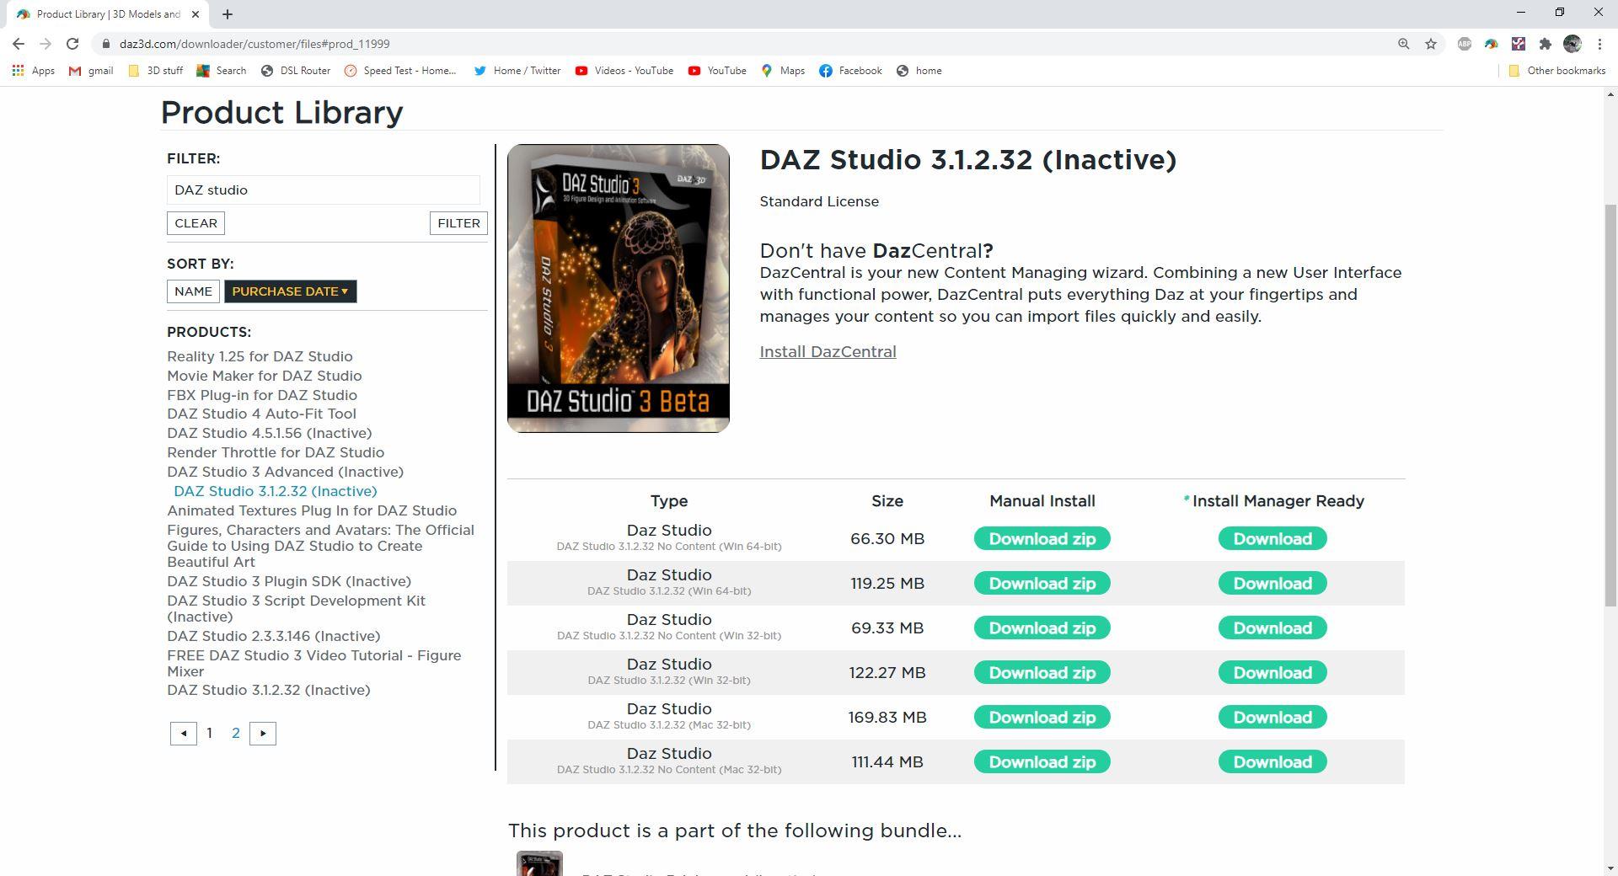1618x876 pixels.
Task: Install Manager Download for 119.25 MB file
Action: 1272,584
